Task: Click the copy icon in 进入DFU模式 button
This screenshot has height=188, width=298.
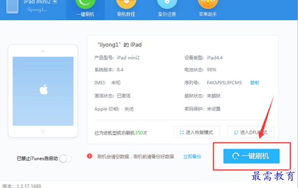Action: click(x=236, y=132)
